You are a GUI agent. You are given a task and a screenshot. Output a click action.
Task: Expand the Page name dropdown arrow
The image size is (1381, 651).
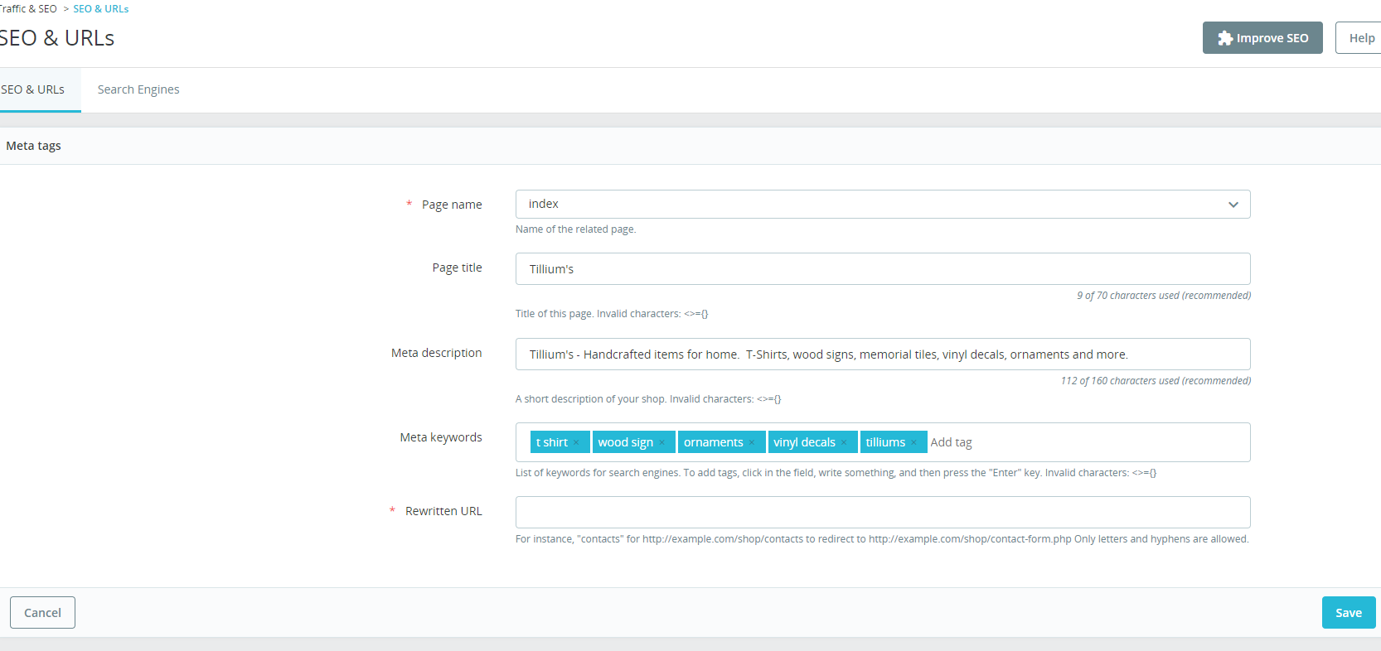point(1233,205)
